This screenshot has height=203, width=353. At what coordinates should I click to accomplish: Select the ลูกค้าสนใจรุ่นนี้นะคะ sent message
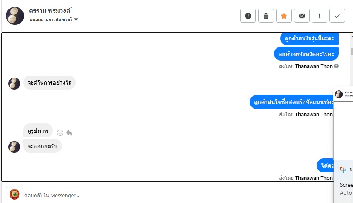click(309, 39)
